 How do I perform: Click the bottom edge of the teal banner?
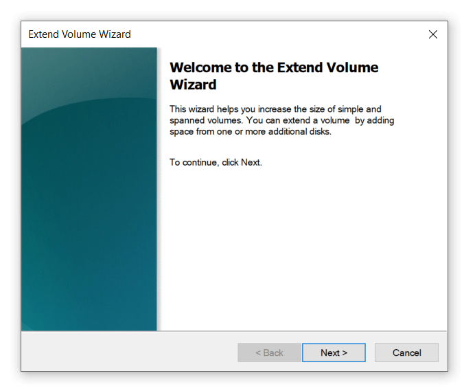point(89,328)
